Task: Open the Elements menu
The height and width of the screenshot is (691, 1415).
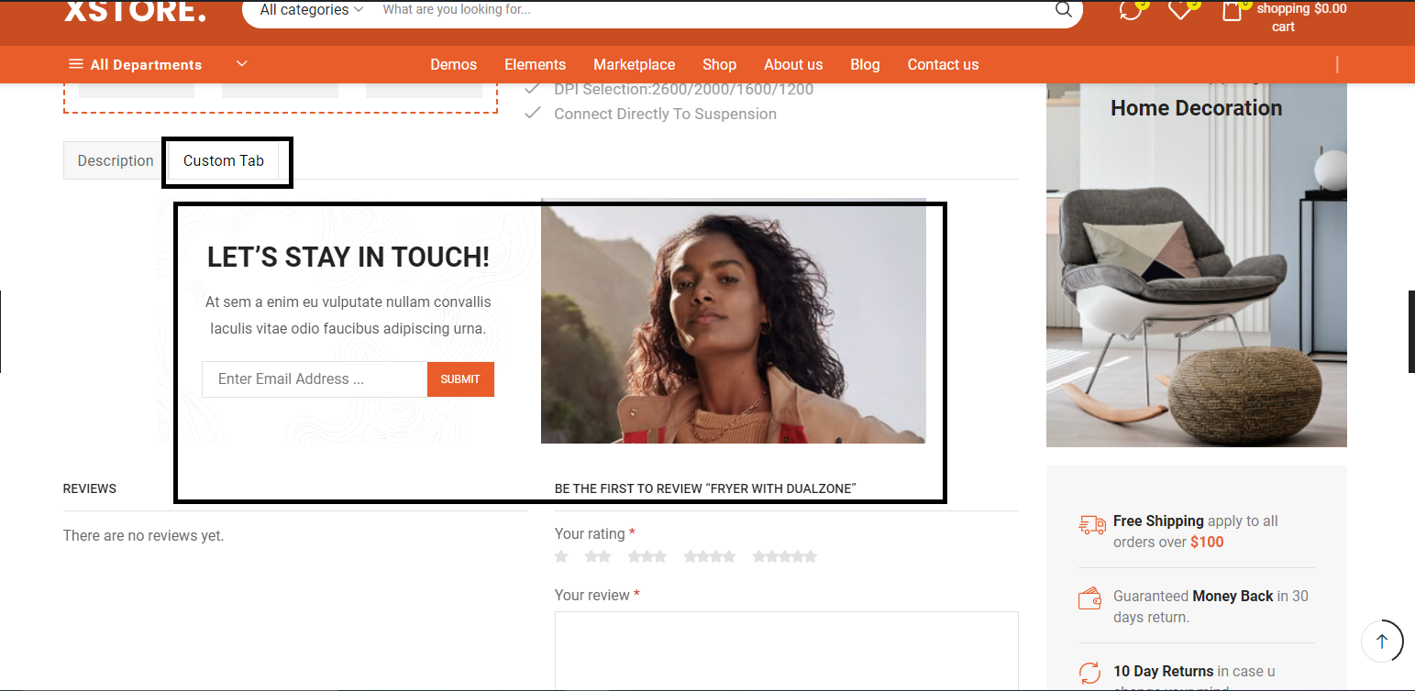Action: [535, 64]
